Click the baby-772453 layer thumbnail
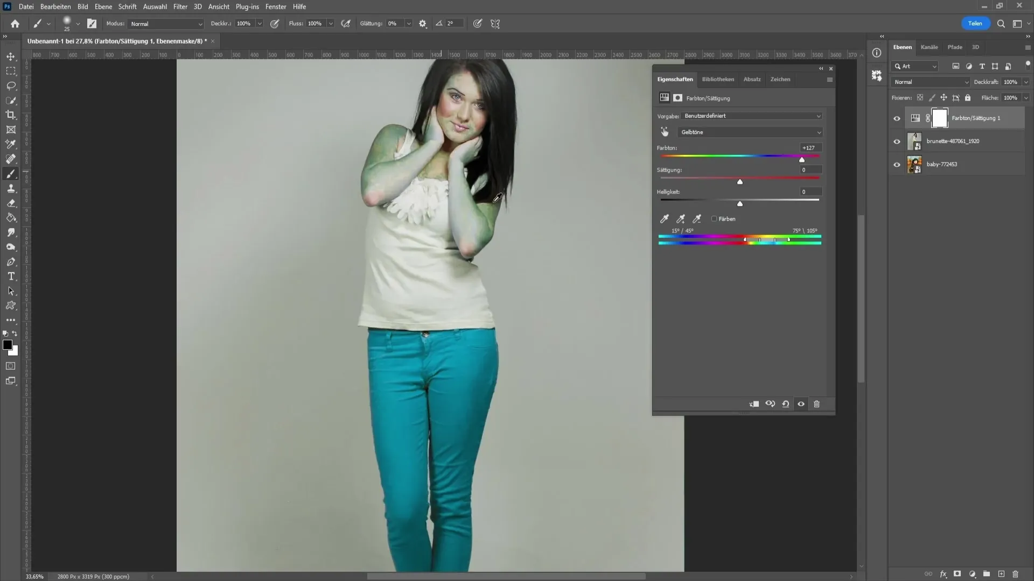 click(x=916, y=164)
